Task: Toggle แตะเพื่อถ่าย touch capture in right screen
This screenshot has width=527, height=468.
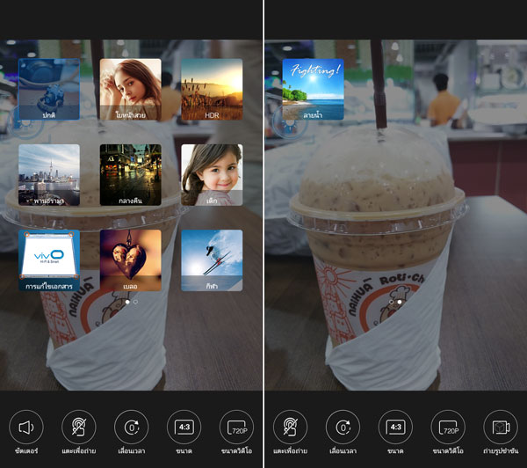Action: [290, 428]
